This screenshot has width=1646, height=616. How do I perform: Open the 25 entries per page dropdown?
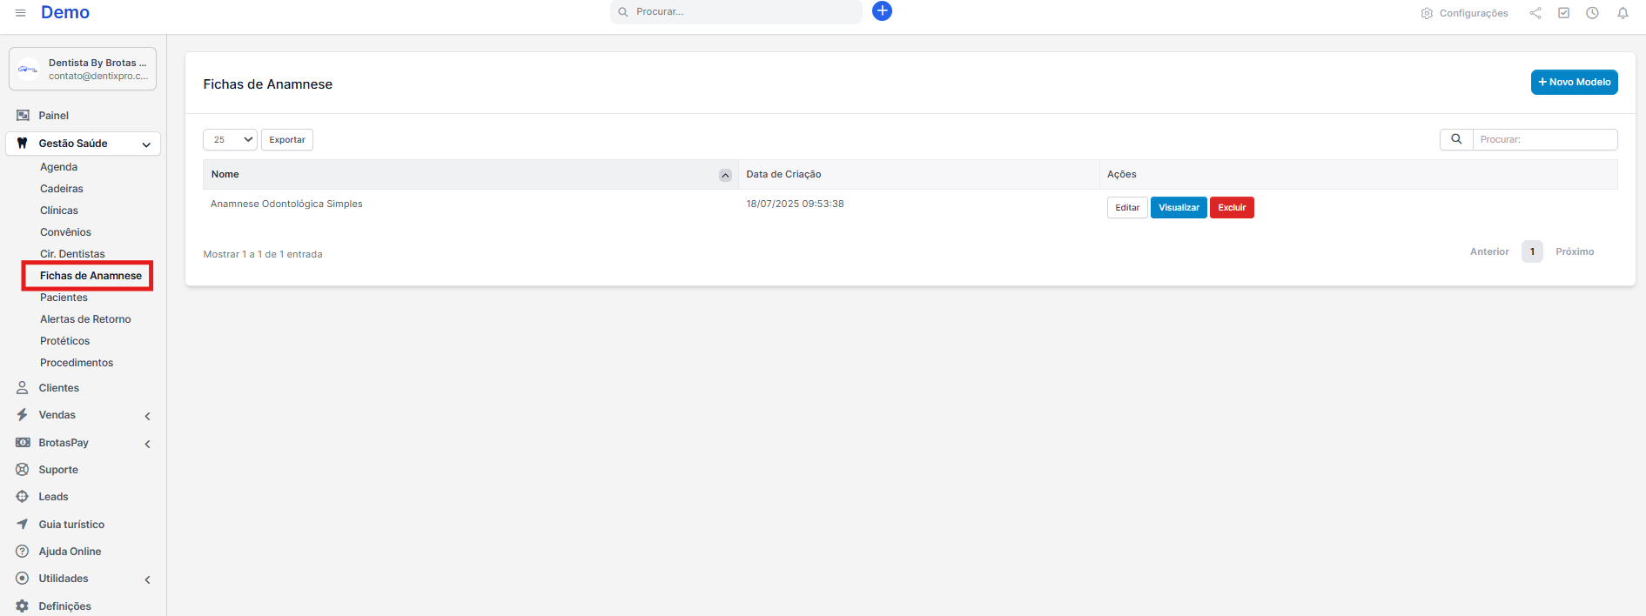point(230,139)
